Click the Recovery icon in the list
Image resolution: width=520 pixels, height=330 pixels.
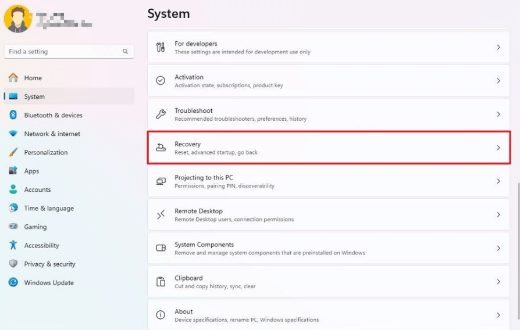(x=161, y=148)
